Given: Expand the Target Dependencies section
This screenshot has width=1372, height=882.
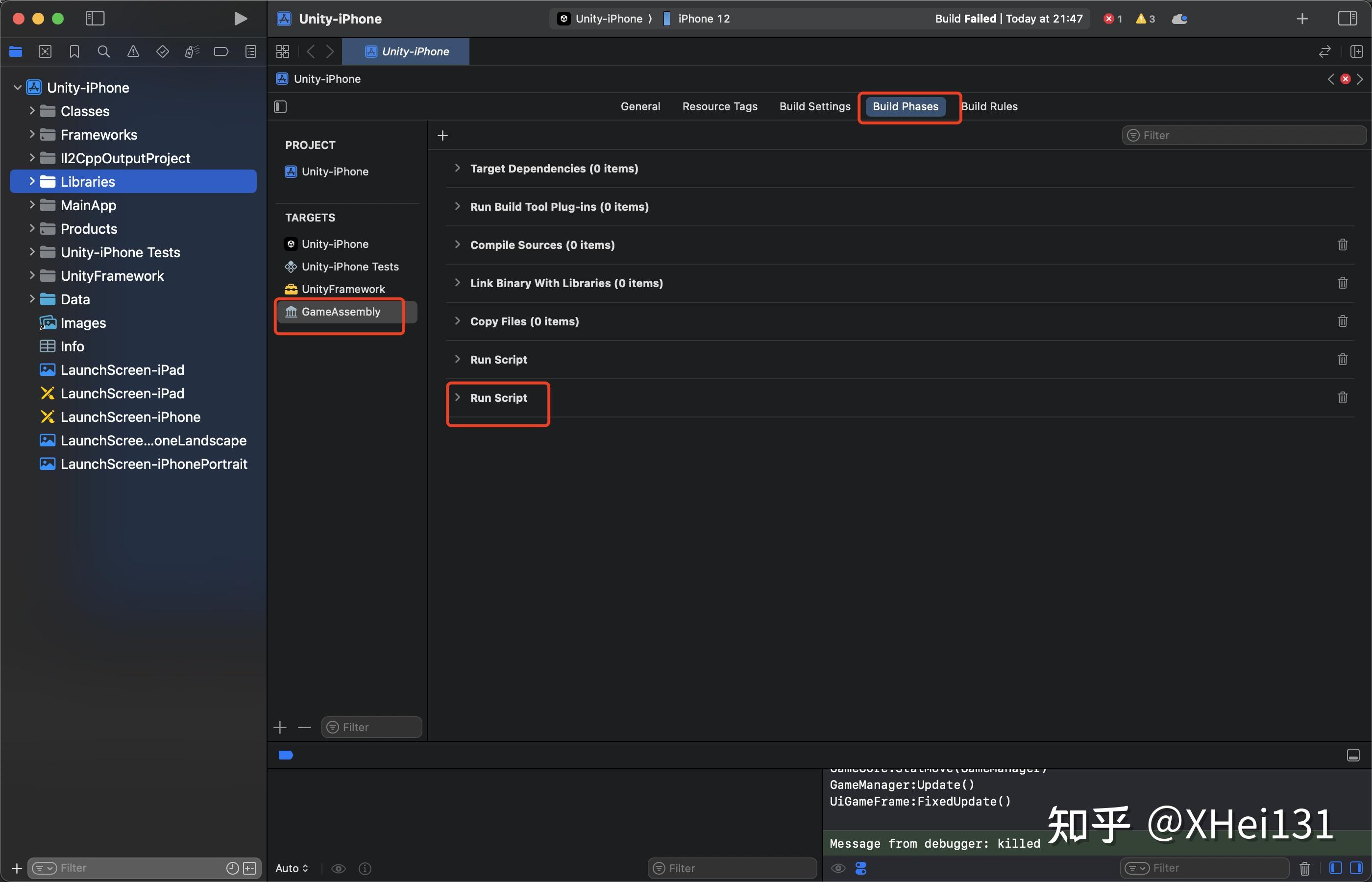Looking at the screenshot, I should pyautogui.click(x=457, y=168).
